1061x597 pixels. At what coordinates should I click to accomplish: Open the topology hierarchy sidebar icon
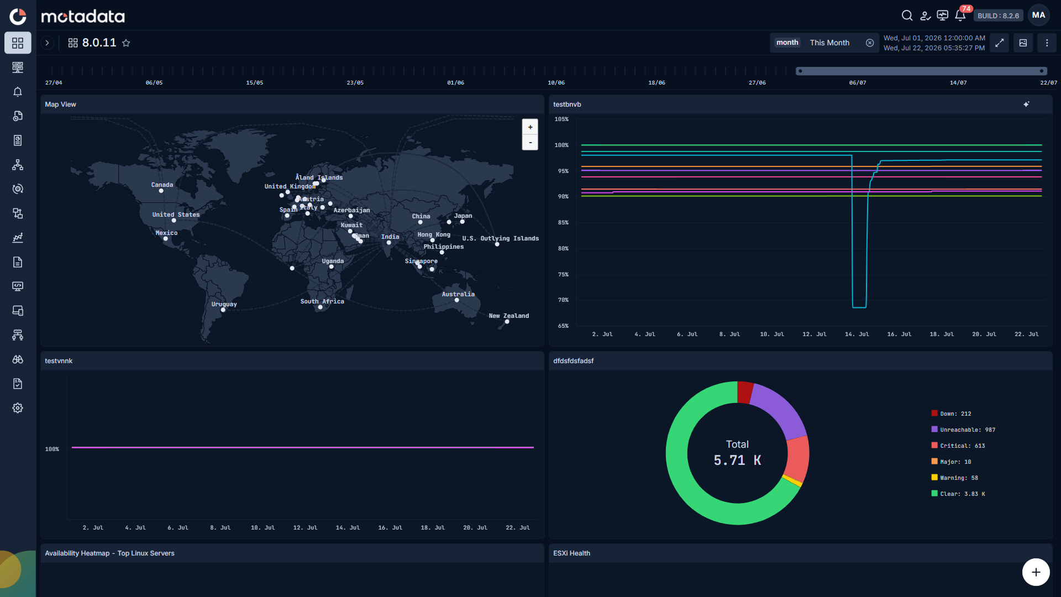click(x=18, y=165)
